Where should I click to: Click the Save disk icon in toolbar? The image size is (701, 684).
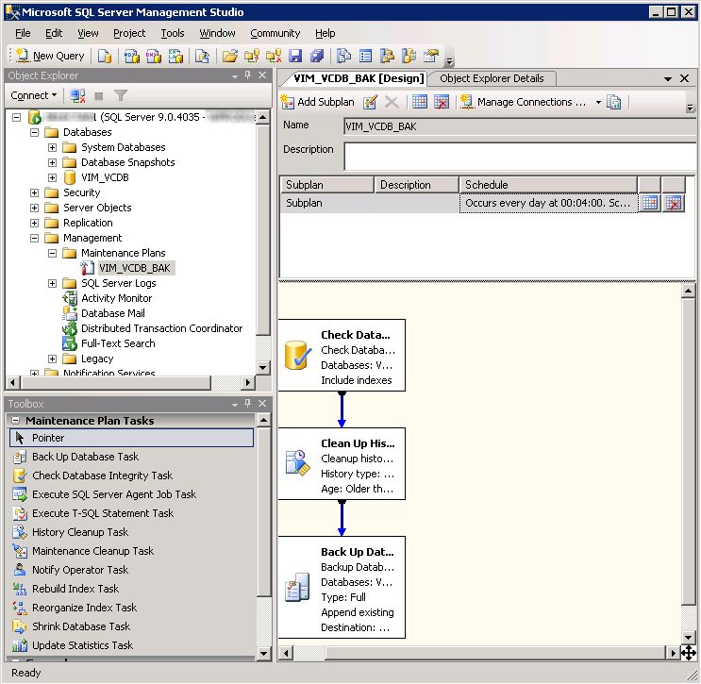tap(295, 56)
